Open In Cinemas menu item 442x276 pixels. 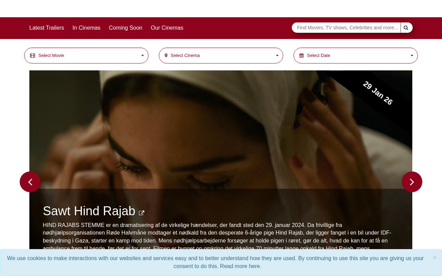[86, 28]
